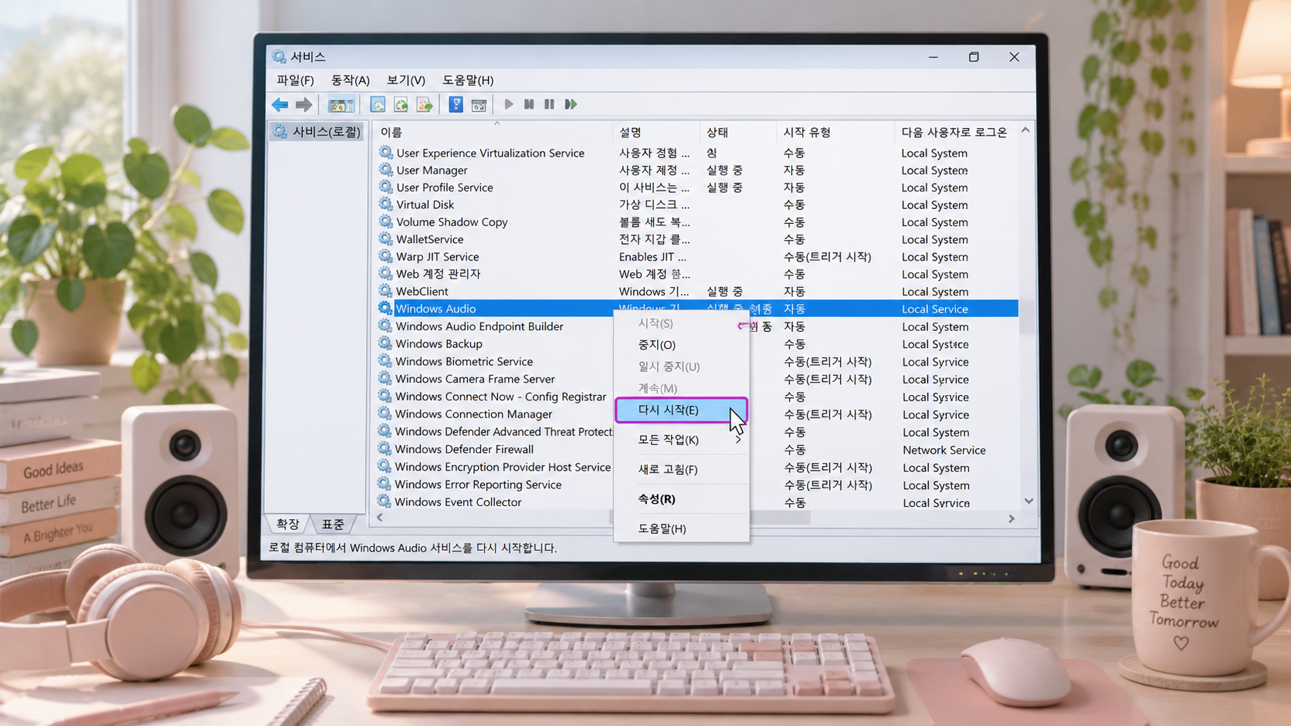1291x726 pixels.
Task: Sort by the 설명 column header
Action: (656, 132)
